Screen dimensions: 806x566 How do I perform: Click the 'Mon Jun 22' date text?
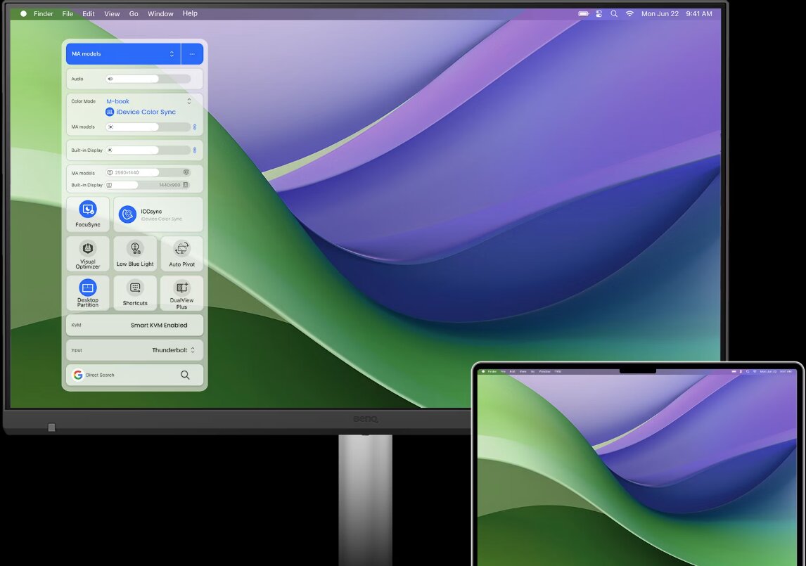[x=660, y=14]
